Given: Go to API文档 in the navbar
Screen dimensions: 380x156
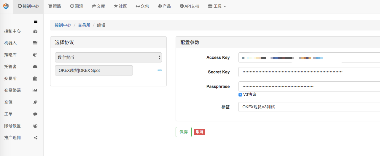Looking at the screenshot, I should 190,6.
